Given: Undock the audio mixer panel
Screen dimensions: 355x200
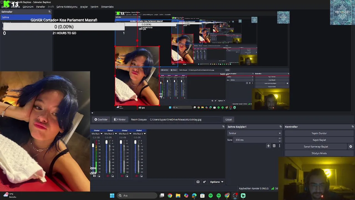Looking at the screenshot, I should pos(223,127).
